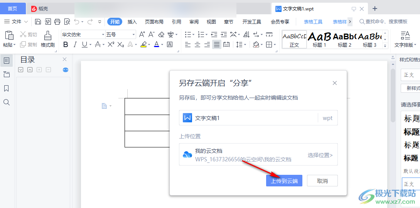Toggle Subscript X₂ formatting
This screenshot has width=420, height=208.
pos(121,44)
